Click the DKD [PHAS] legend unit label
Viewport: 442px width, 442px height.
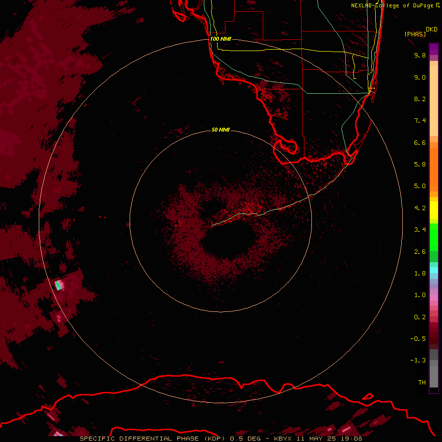point(420,32)
